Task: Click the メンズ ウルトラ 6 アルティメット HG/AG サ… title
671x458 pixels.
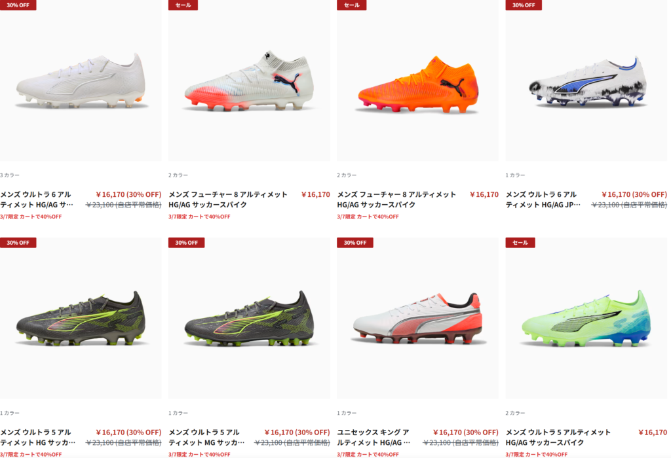Action: click(37, 200)
